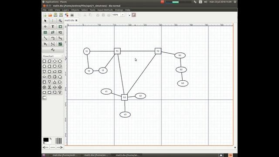Screen dimensions: 279x157
Task: Select the h2 square node
Action: [x=158, y=51]
